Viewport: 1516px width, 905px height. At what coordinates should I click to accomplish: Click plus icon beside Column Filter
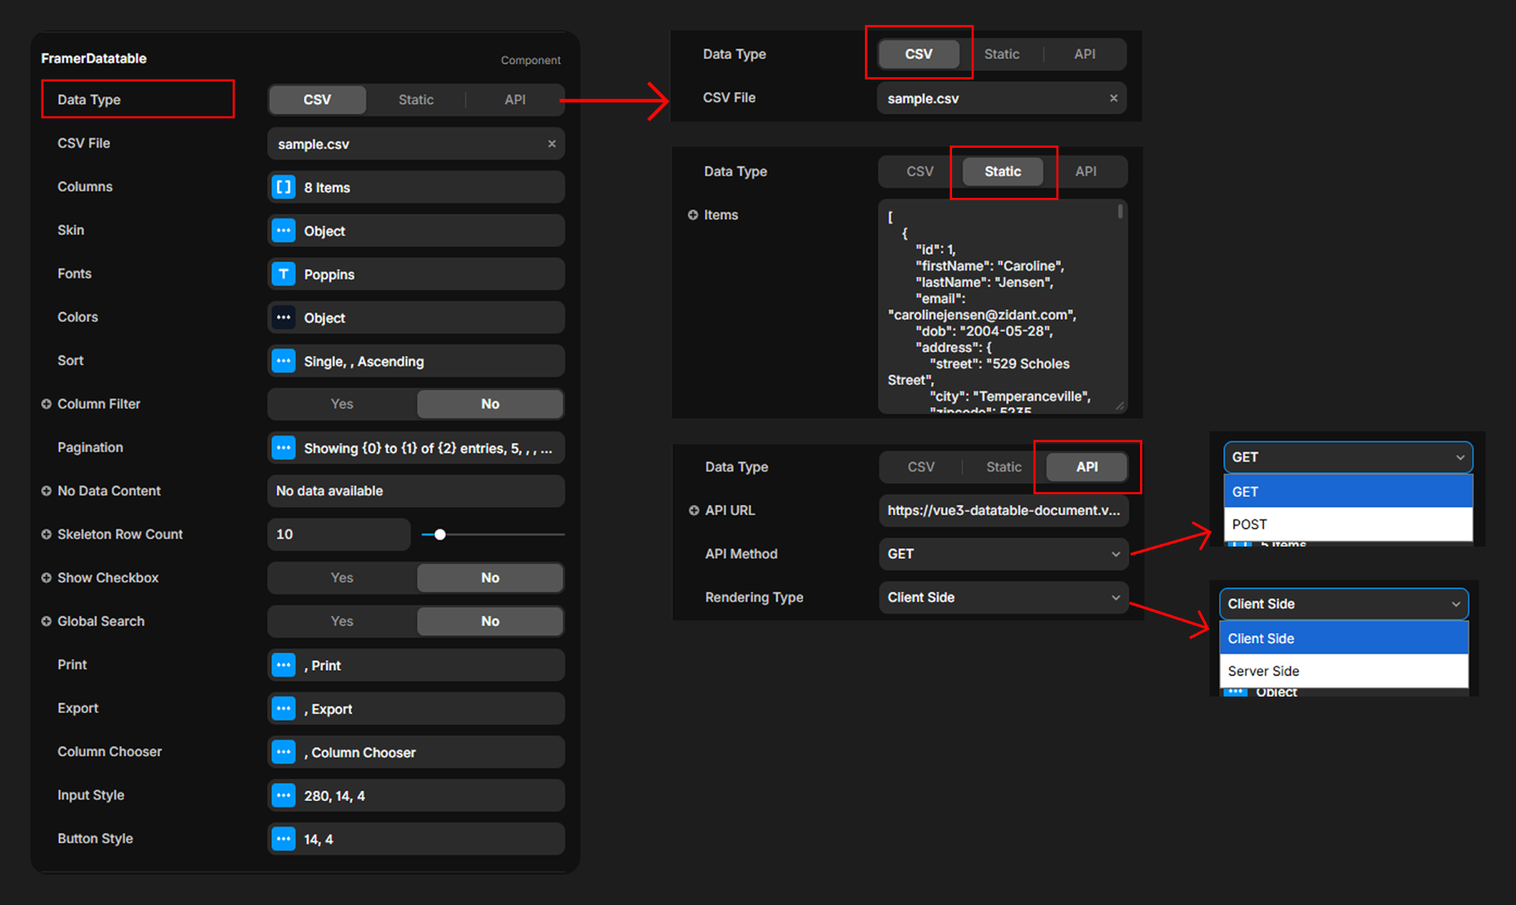coord(46,404)
